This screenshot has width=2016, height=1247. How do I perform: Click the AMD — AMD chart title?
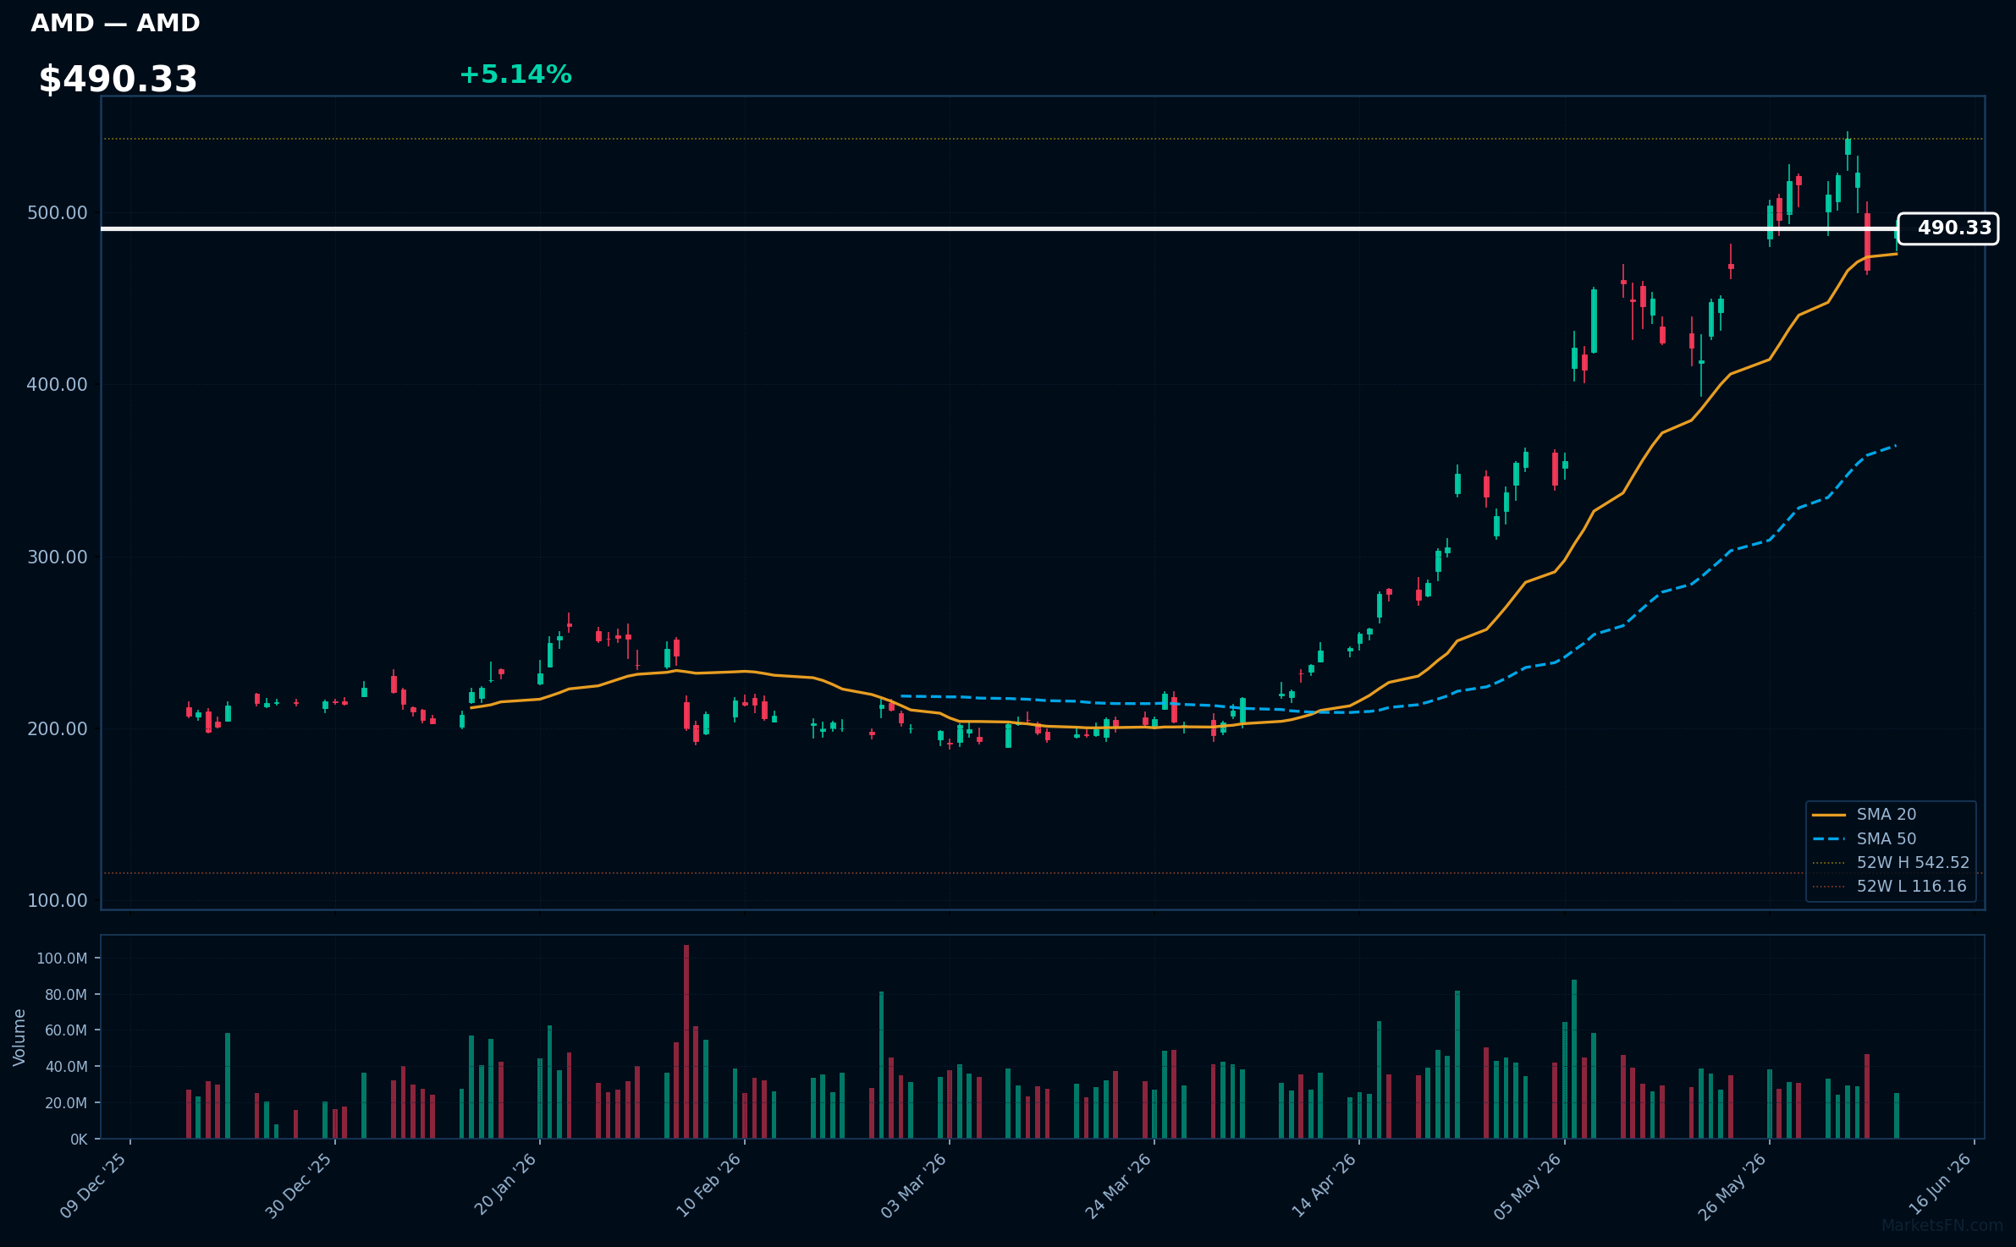pos(115,24)
